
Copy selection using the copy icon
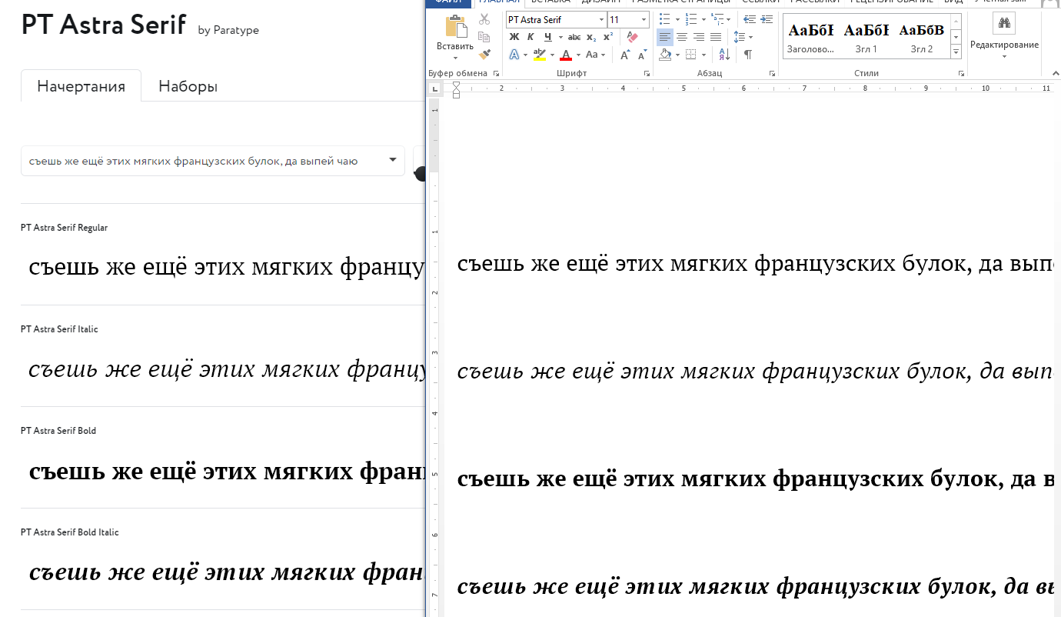click(484, 37)
